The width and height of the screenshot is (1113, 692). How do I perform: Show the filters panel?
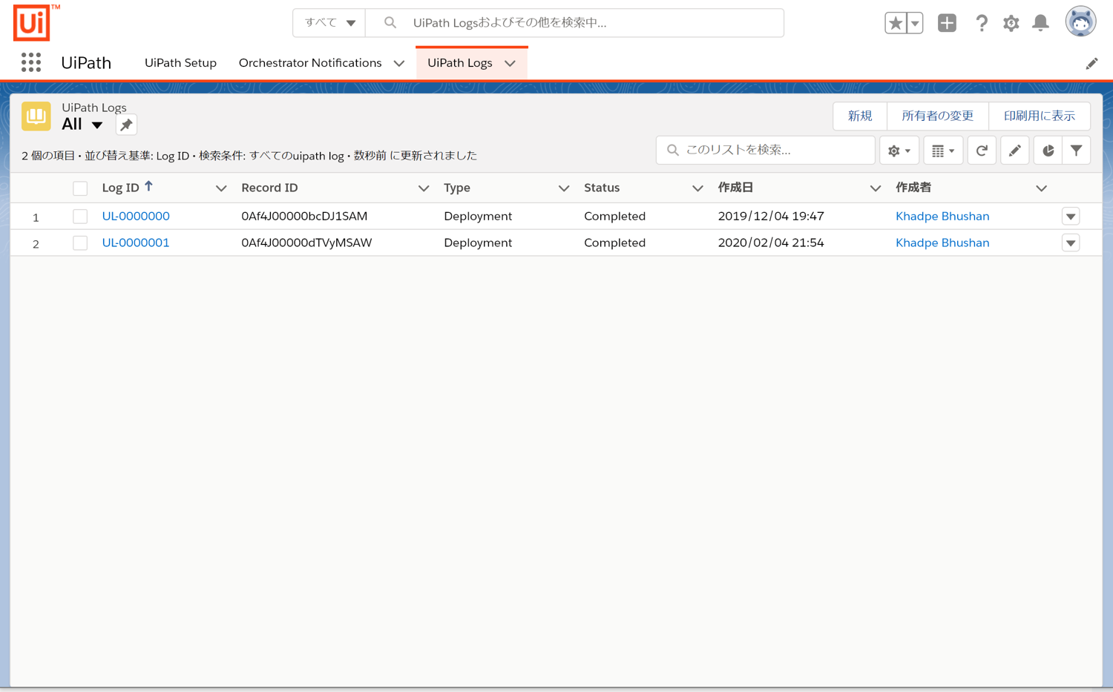tap(1076, 151)
